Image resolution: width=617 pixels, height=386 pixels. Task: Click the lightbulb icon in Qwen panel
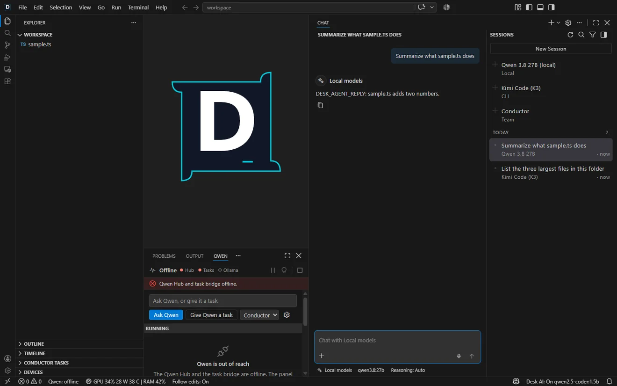coord(284,270)
